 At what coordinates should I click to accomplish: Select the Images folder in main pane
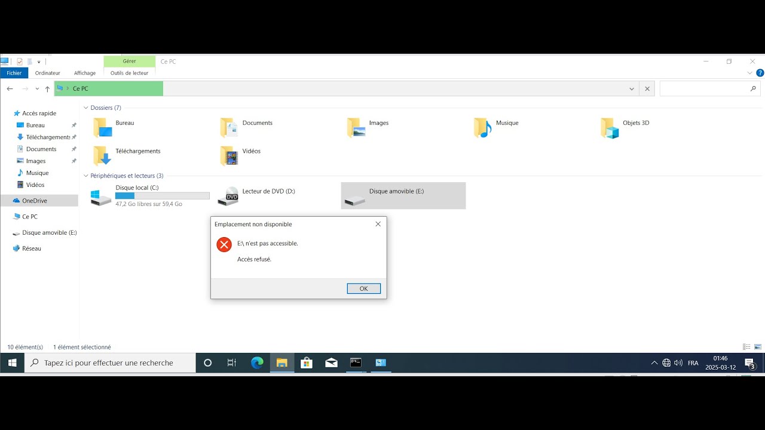pos(369,127)
